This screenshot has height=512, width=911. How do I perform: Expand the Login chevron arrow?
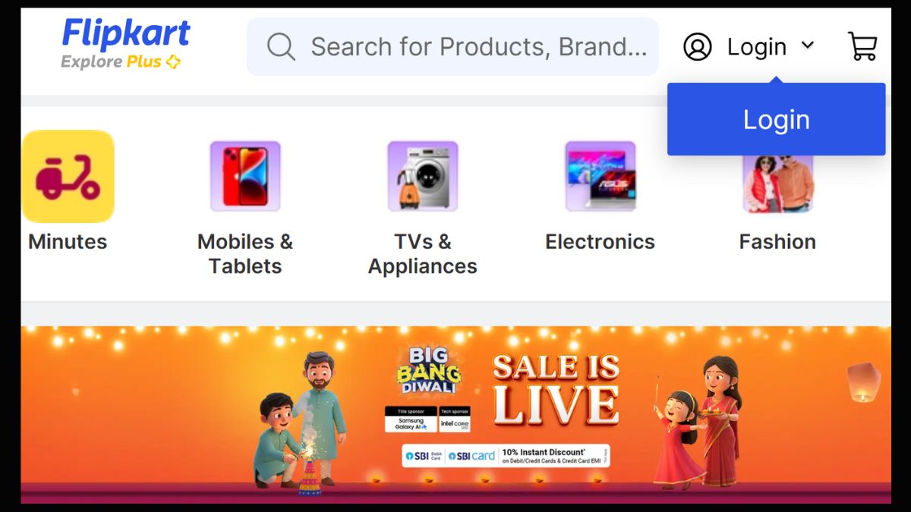pyautogui.click(x=808, y=46)
